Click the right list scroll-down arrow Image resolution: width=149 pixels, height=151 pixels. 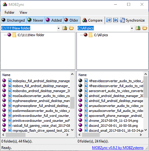pyautogui.click(x=146, y=130)
